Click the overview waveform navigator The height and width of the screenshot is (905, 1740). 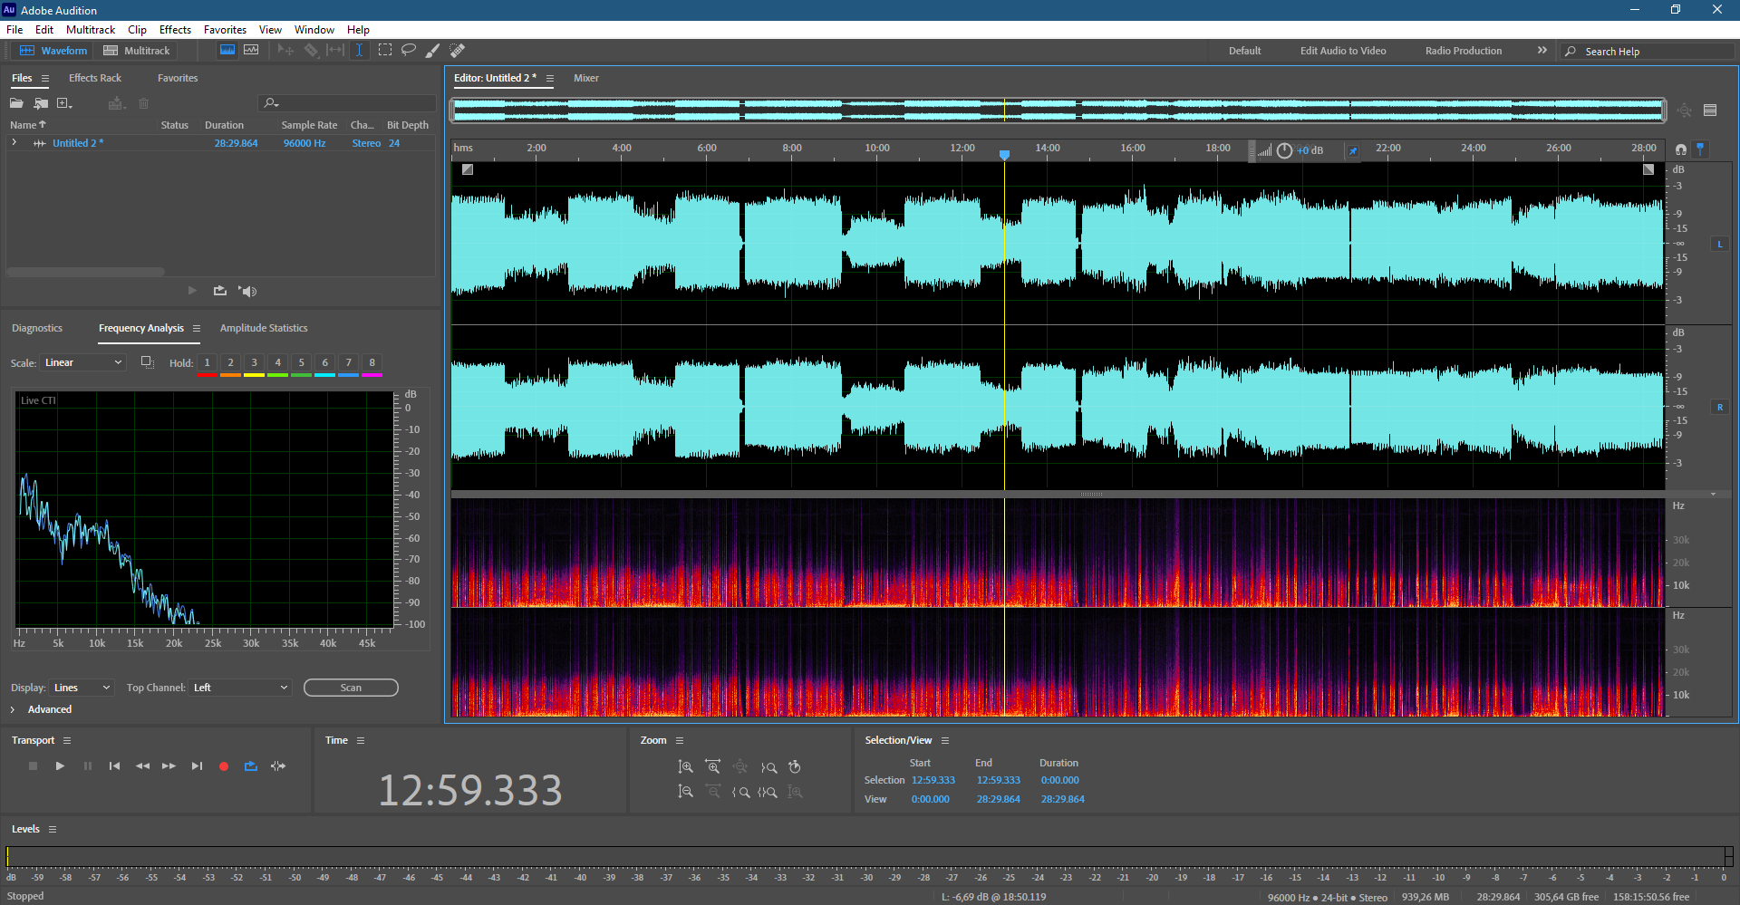point(1058,111)
